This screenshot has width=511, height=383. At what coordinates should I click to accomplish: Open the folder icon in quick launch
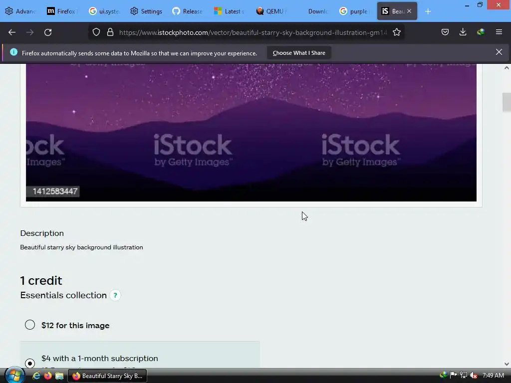(x=59, y=376)
